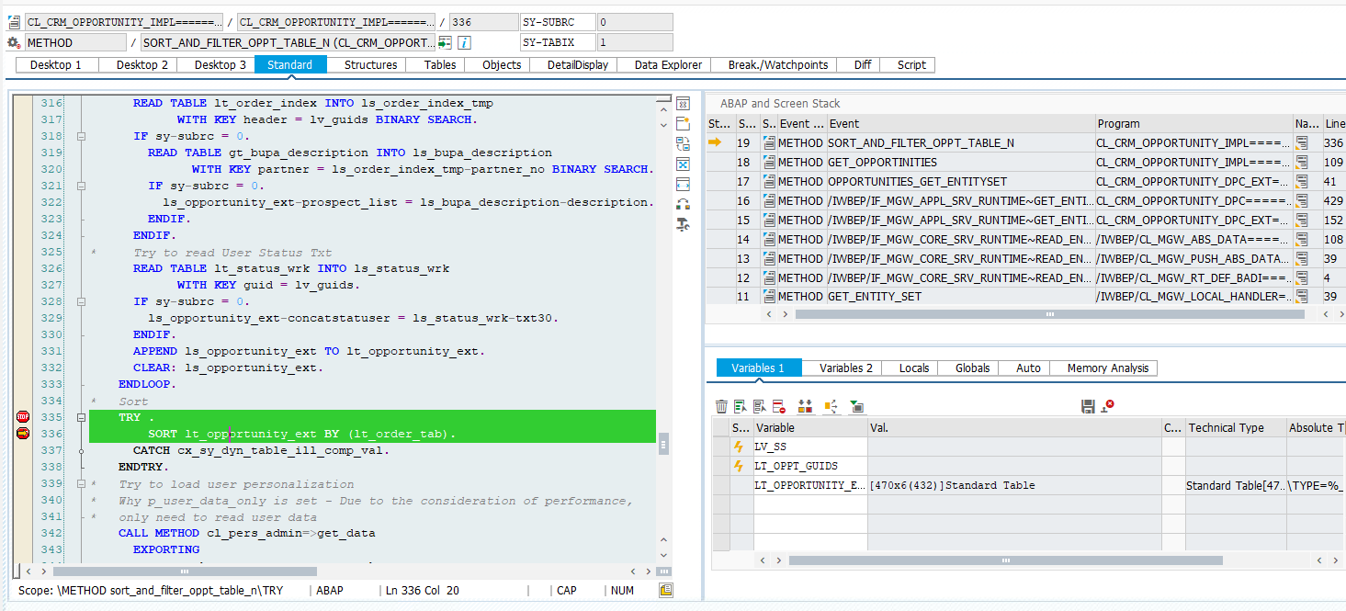Switch to the Structures tab
Image resolution: width=1346 pixels, height=611 pixels.
pos(370,64)
